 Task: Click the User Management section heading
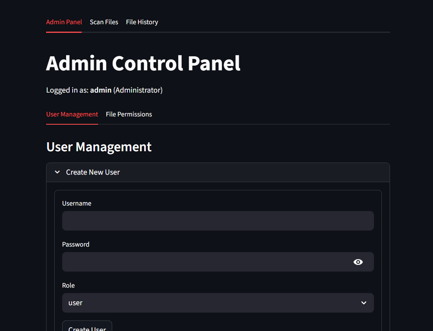pos(99,147)
